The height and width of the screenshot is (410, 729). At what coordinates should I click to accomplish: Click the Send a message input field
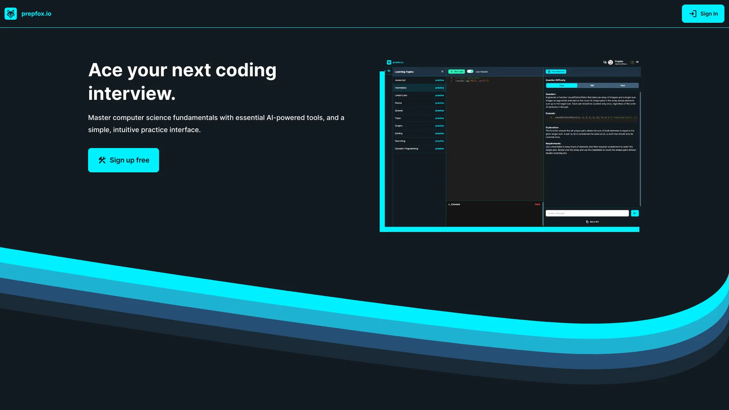point(587,213)
